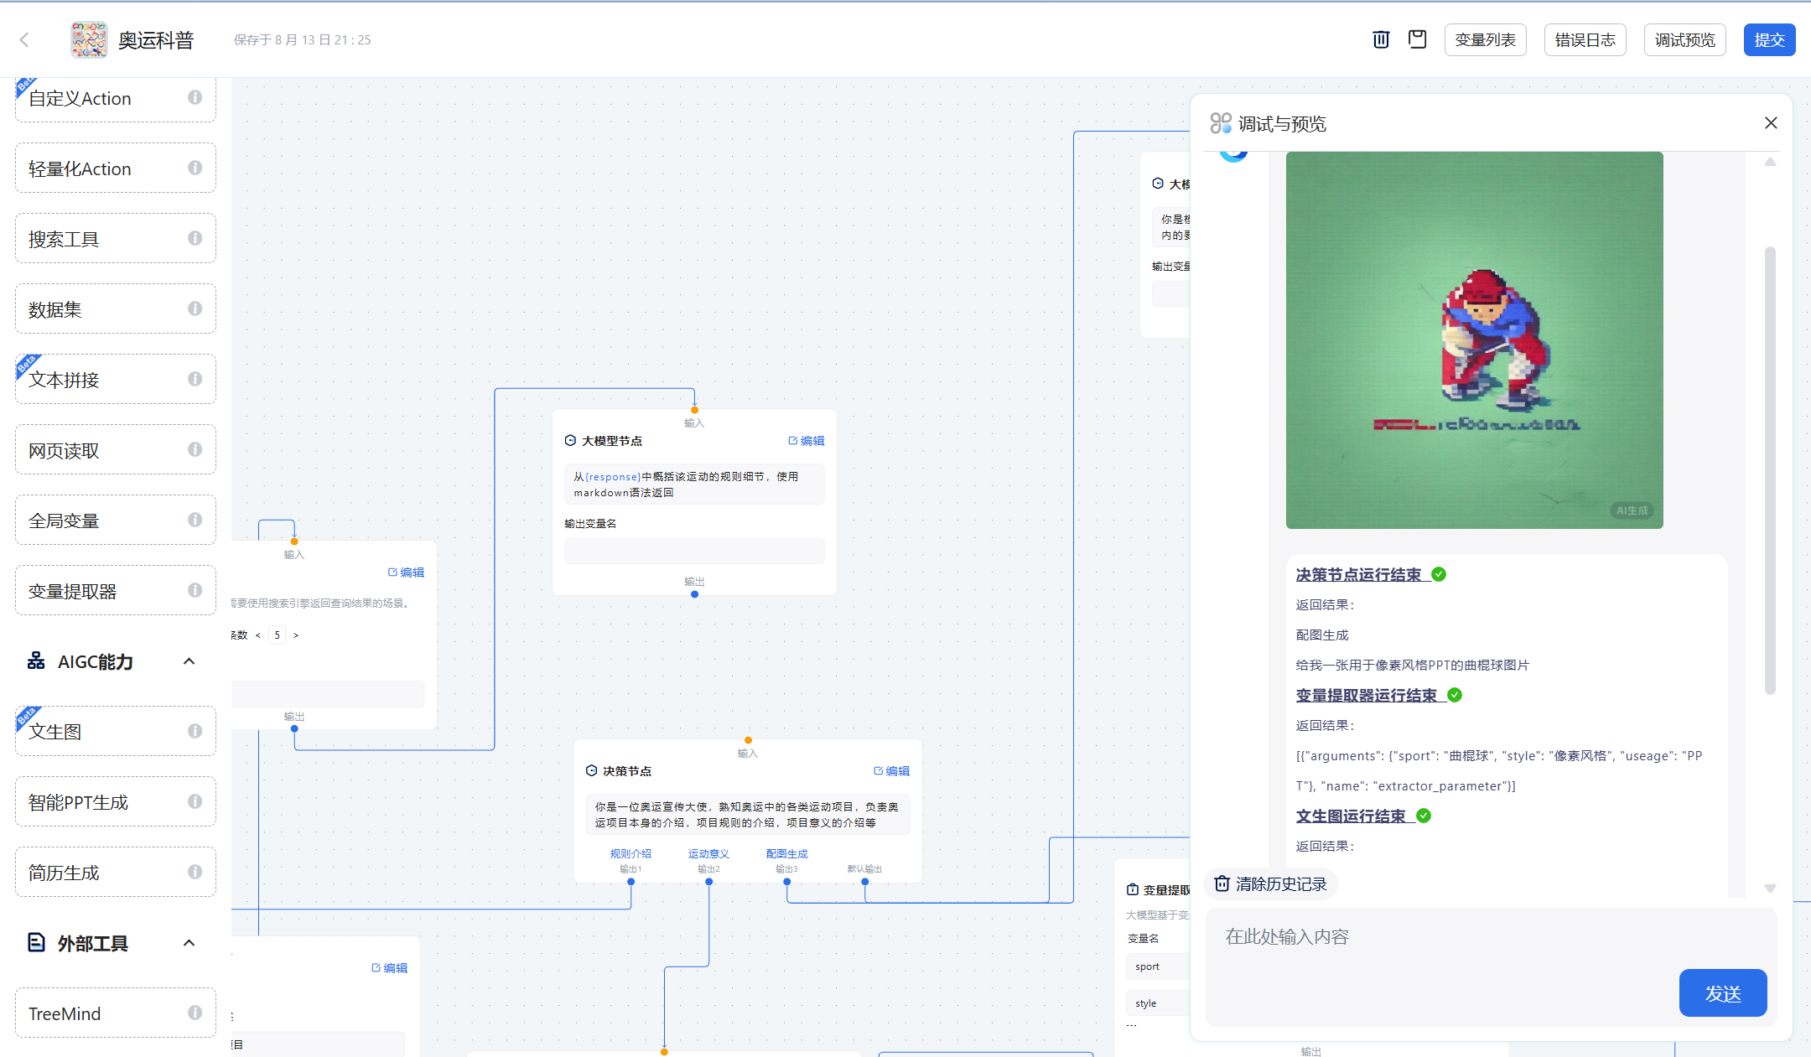Collapse the AIGC能力 section chevron

click(189, 661)
